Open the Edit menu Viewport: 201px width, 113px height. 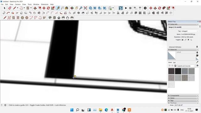(x=7, y=4)
